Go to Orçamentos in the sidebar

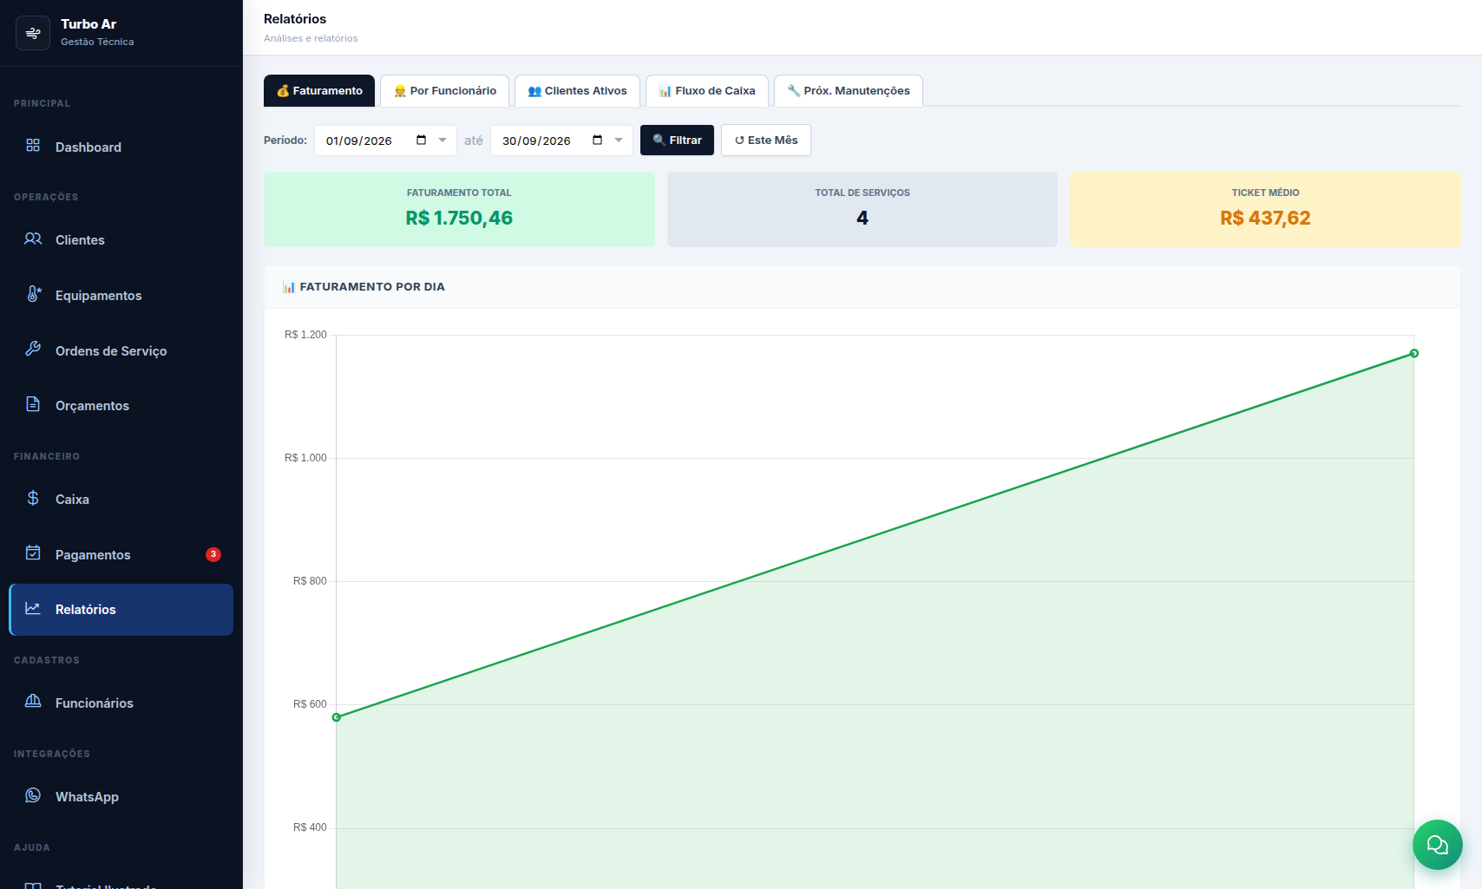(x=121, y=405)
